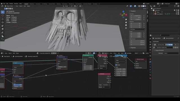180x101 pixels.
Task: Select the Move tool in viewport toolbar
Action: tap(3, 19)
